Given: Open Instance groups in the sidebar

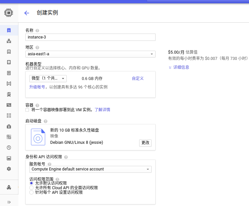Looking at the screenshot, I should point(9,41).
